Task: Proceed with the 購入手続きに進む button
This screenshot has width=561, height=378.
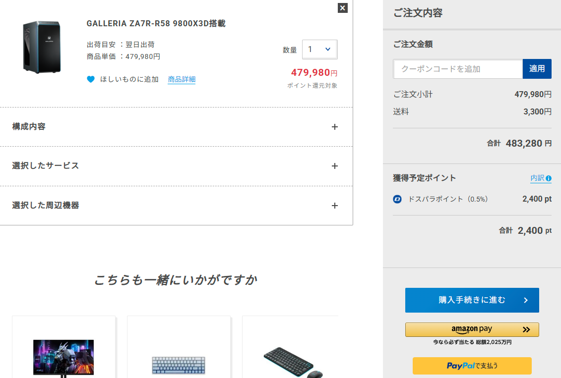Action: coord(472,300)
